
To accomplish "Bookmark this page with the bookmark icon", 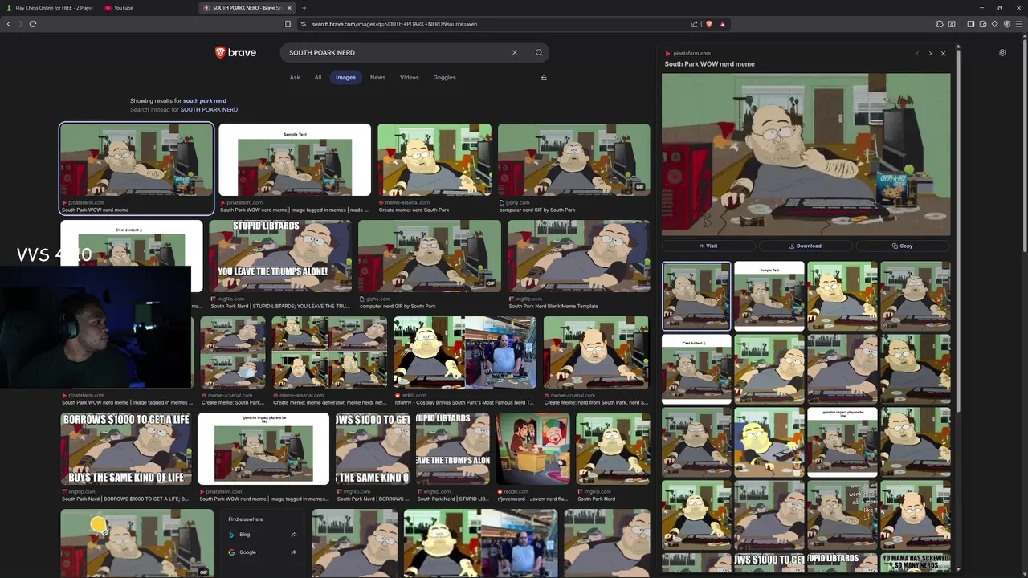I will 288,24.
